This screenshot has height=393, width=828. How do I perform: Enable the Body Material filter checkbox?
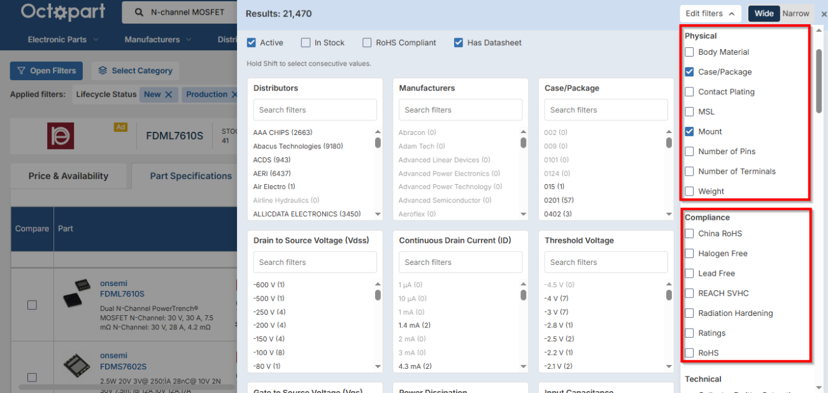(689, 52)
